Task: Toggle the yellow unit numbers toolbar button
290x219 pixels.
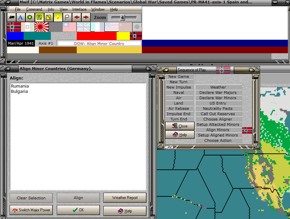Action: click(x=48, y=17)
